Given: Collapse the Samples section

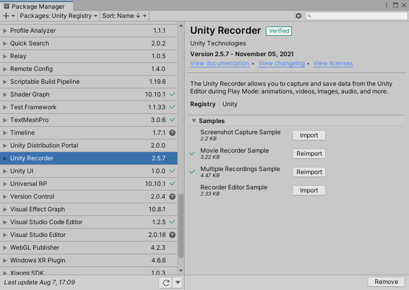Looking at the screenshot, I should (194, 121).
